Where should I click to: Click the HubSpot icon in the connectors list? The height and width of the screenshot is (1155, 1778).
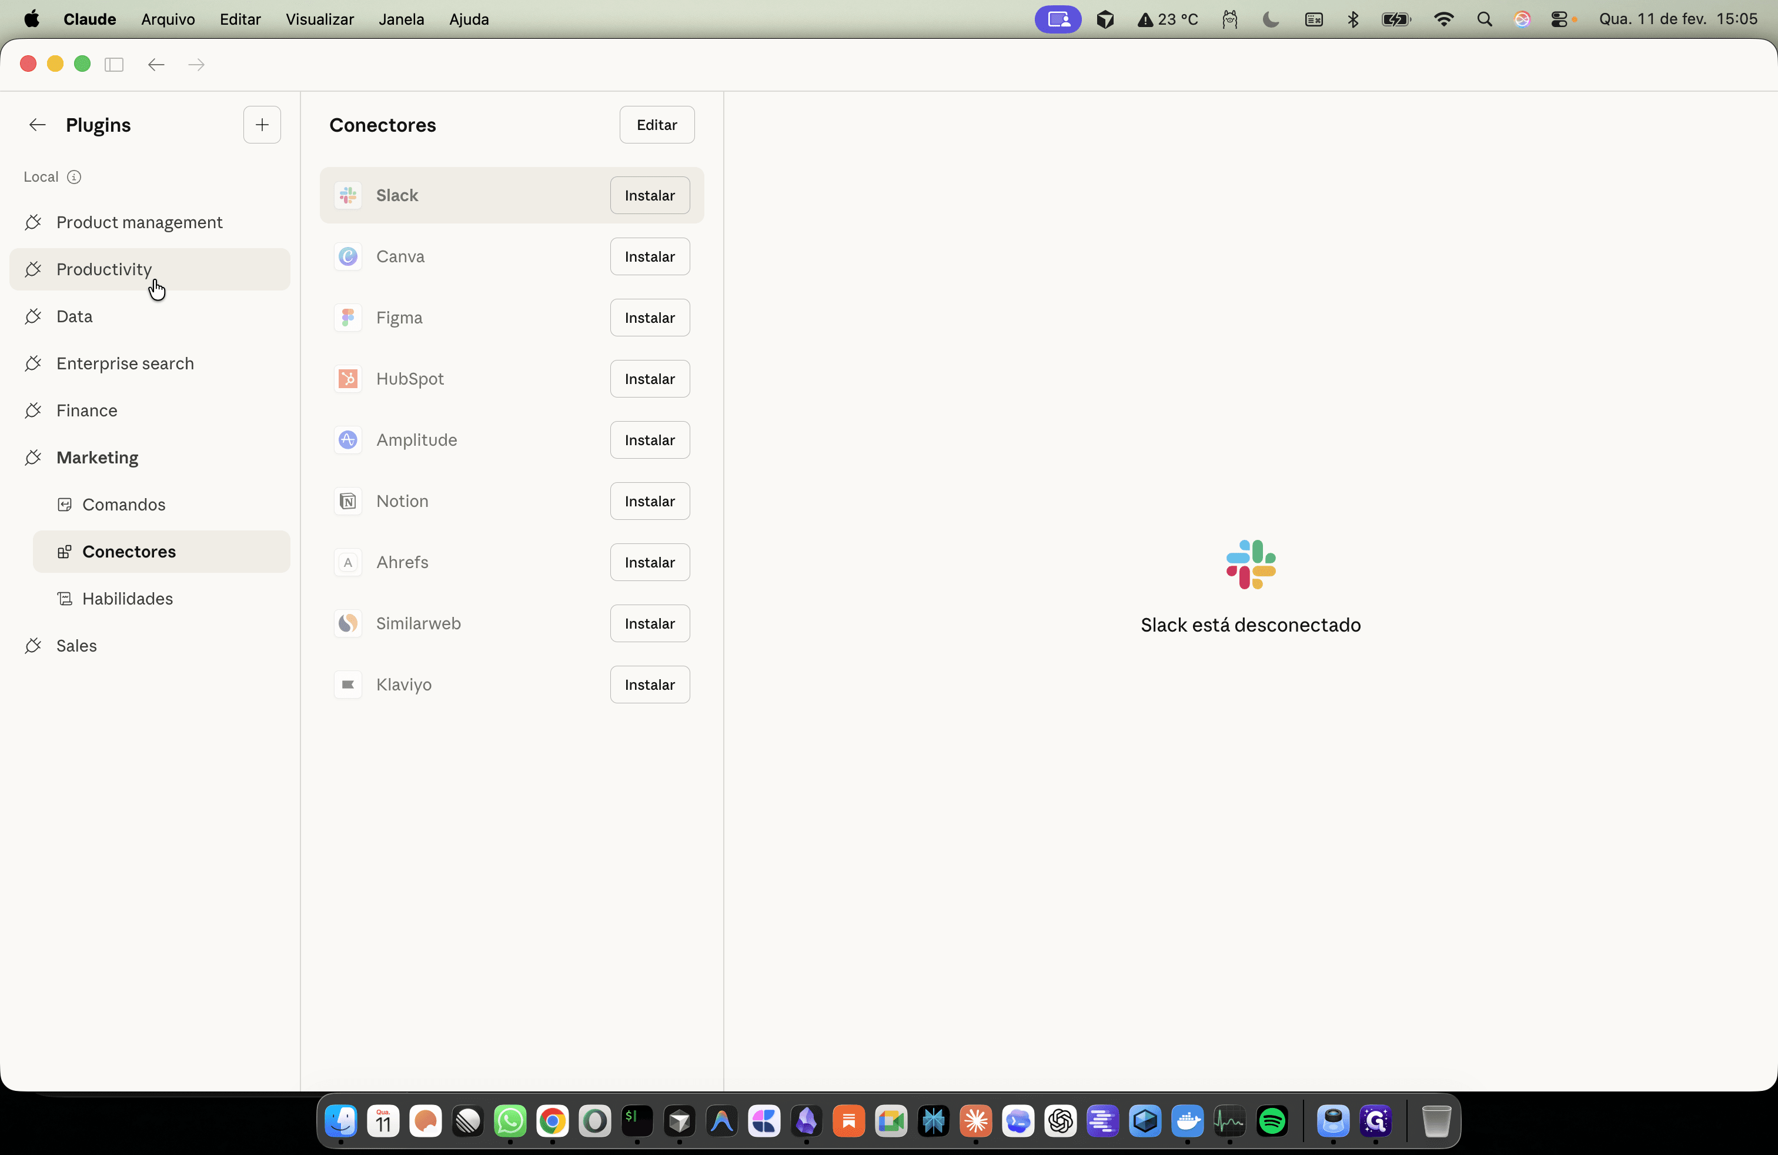click(348, 379)
